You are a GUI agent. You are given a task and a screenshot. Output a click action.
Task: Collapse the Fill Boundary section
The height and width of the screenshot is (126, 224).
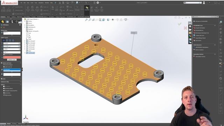(20, 30)
